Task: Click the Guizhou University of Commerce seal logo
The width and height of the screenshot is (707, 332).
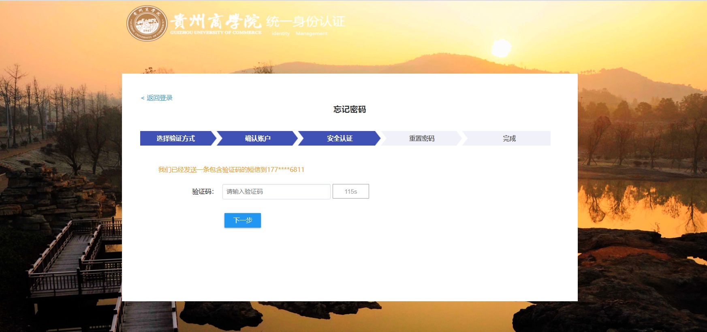Action: 147,23
